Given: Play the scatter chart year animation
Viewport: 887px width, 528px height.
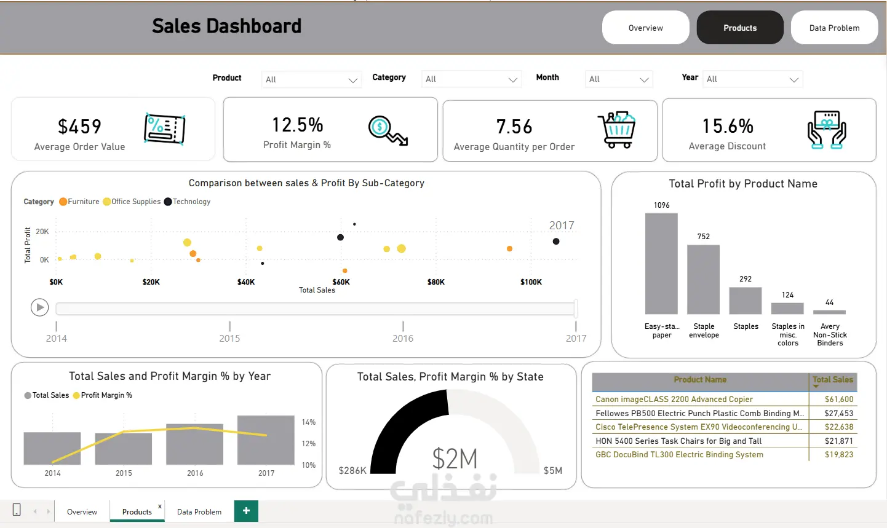Looking at the screenshot, I should point(40,307).
